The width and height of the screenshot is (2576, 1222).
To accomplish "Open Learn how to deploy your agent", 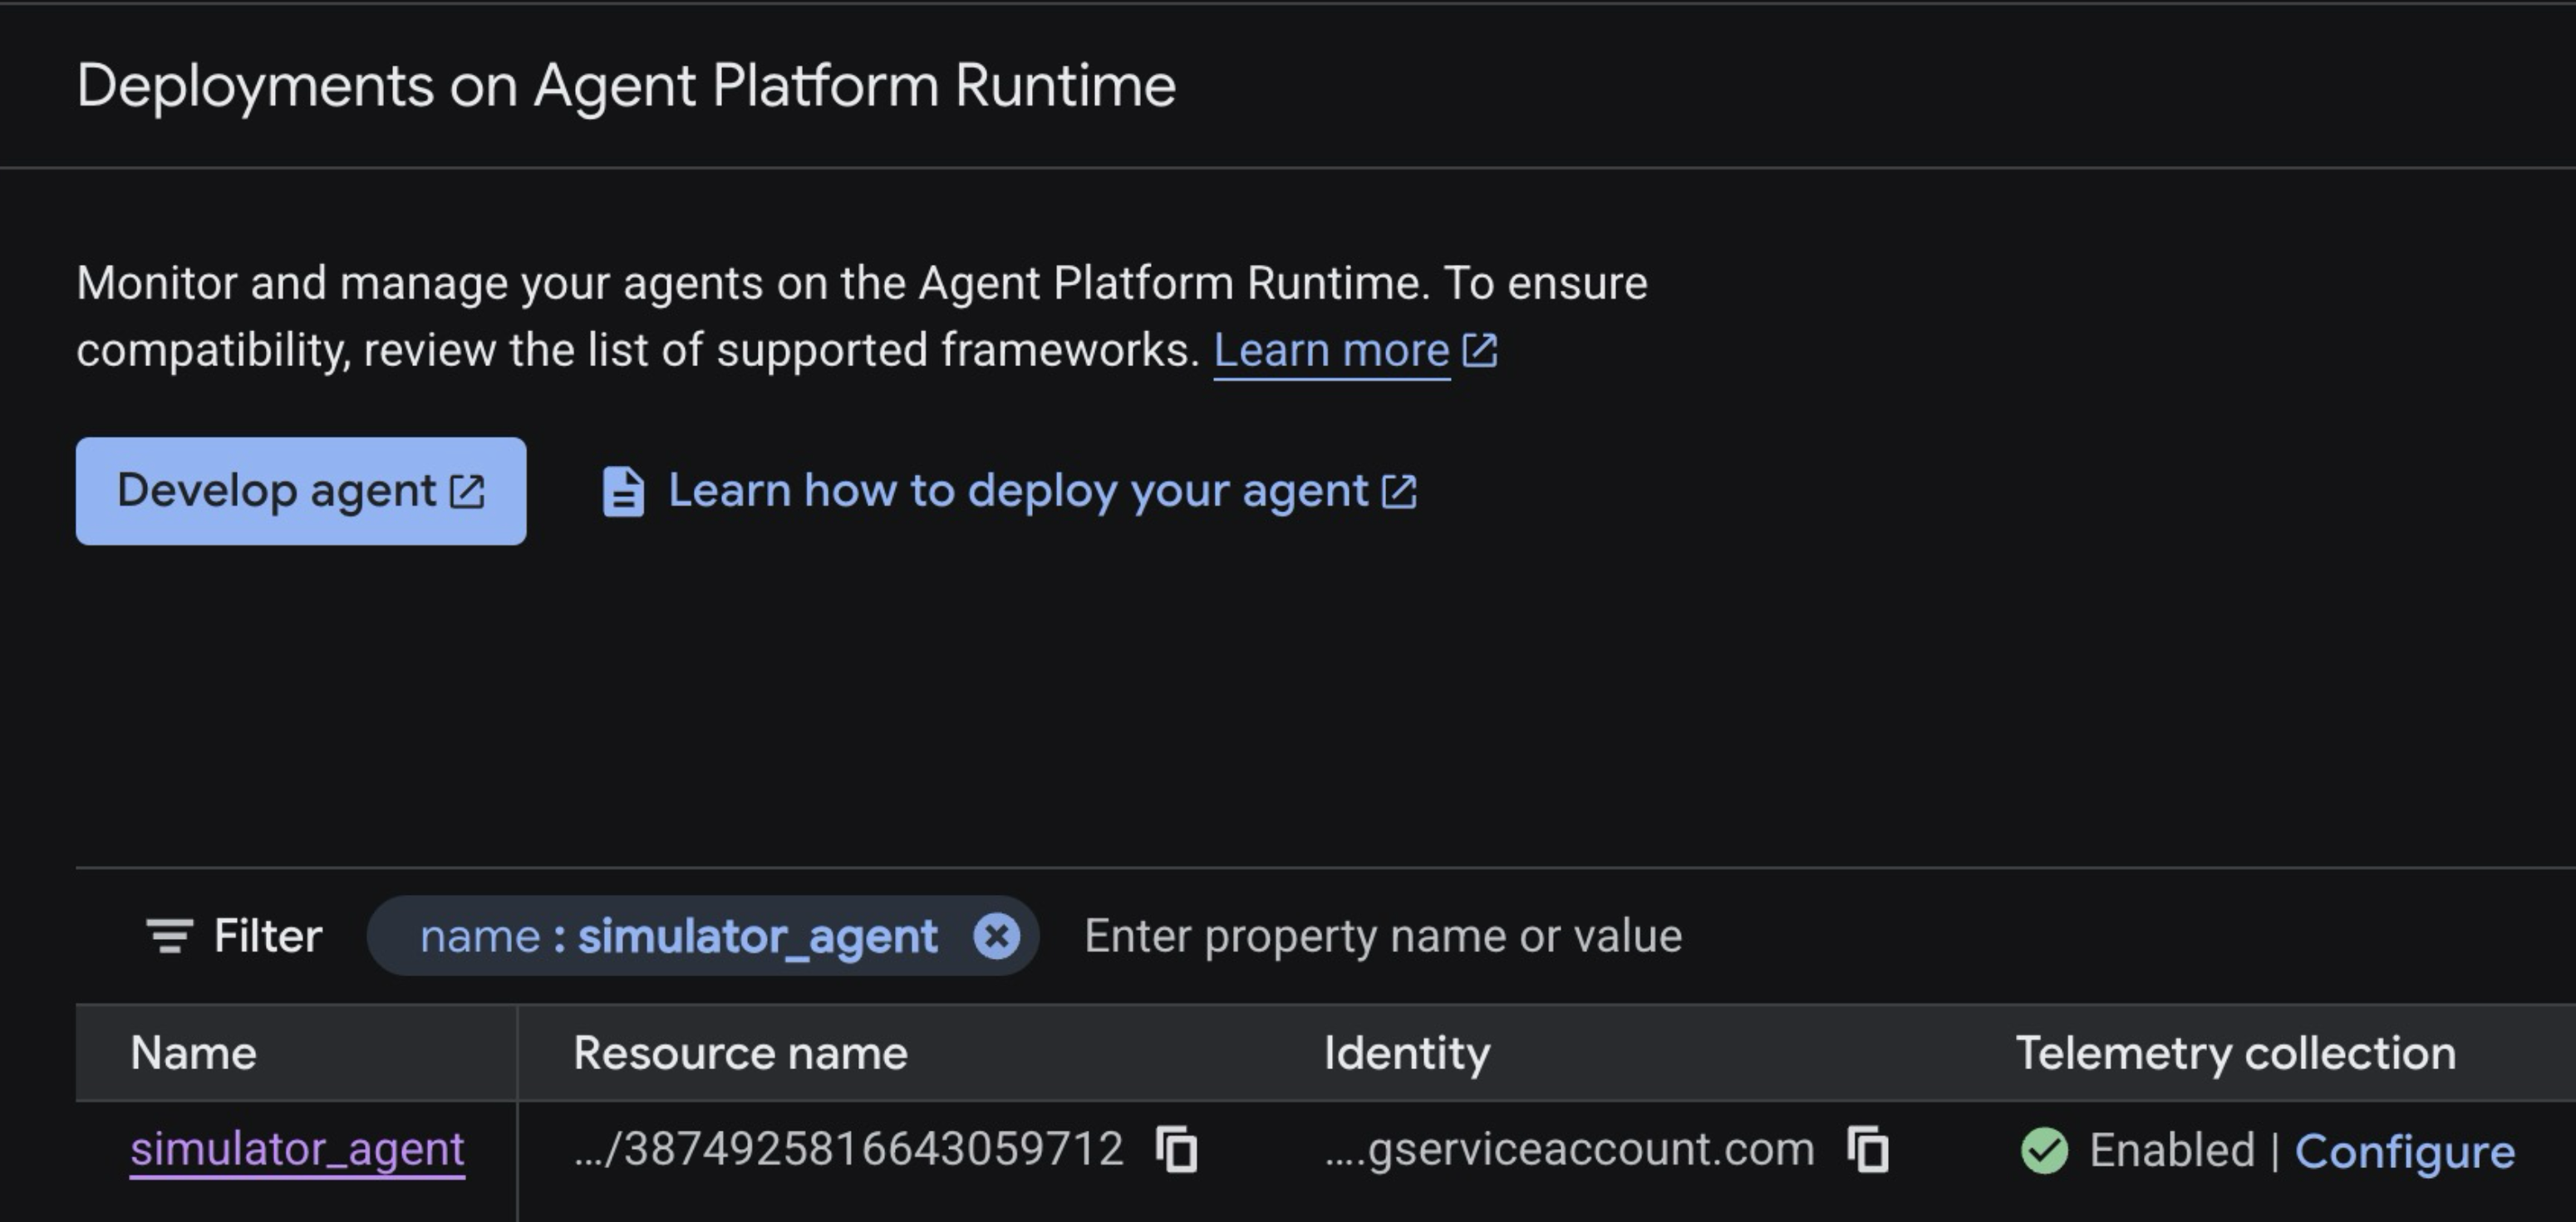I will 1016,491.
